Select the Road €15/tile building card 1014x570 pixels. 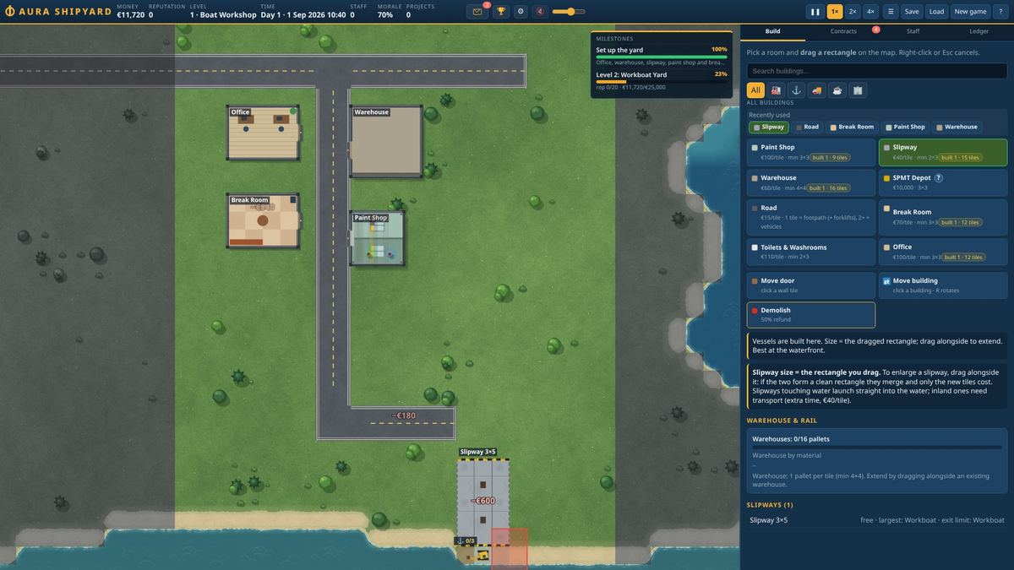(x=811, y=217)
